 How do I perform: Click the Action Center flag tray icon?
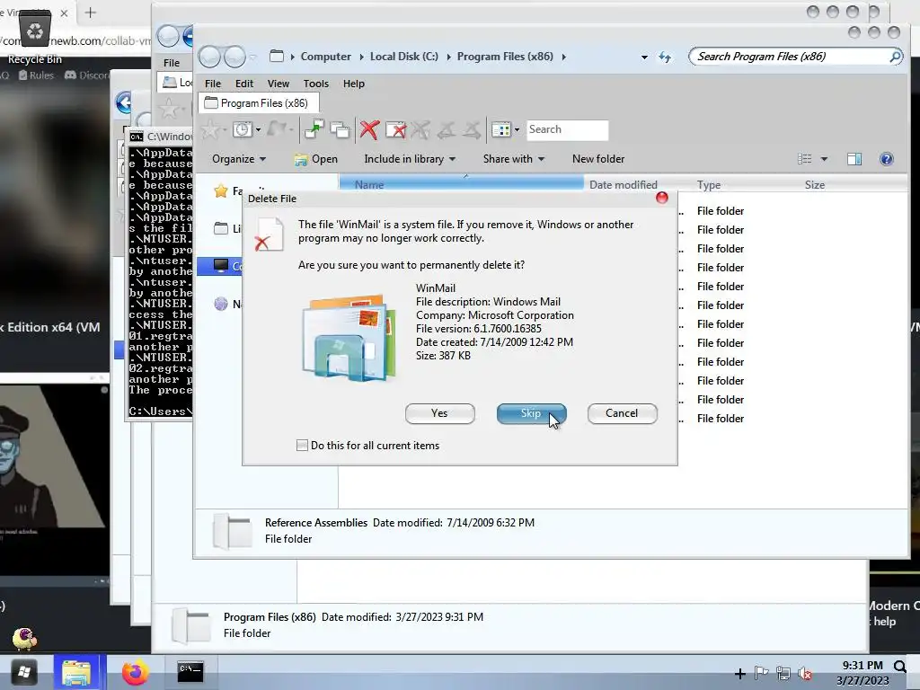coord(761,672)
